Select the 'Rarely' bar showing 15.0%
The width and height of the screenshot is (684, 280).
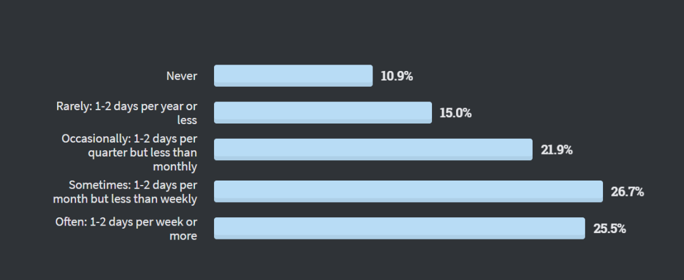(x=323, y=113)
